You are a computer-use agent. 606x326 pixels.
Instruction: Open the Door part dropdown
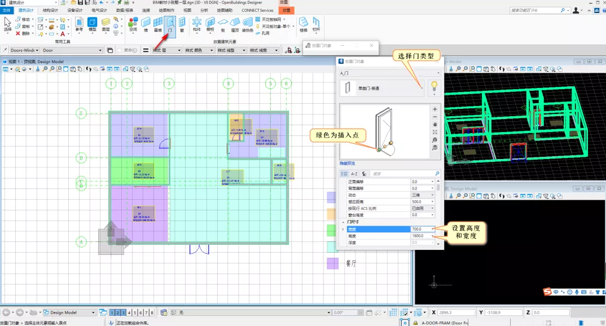[x=72, y=50]
